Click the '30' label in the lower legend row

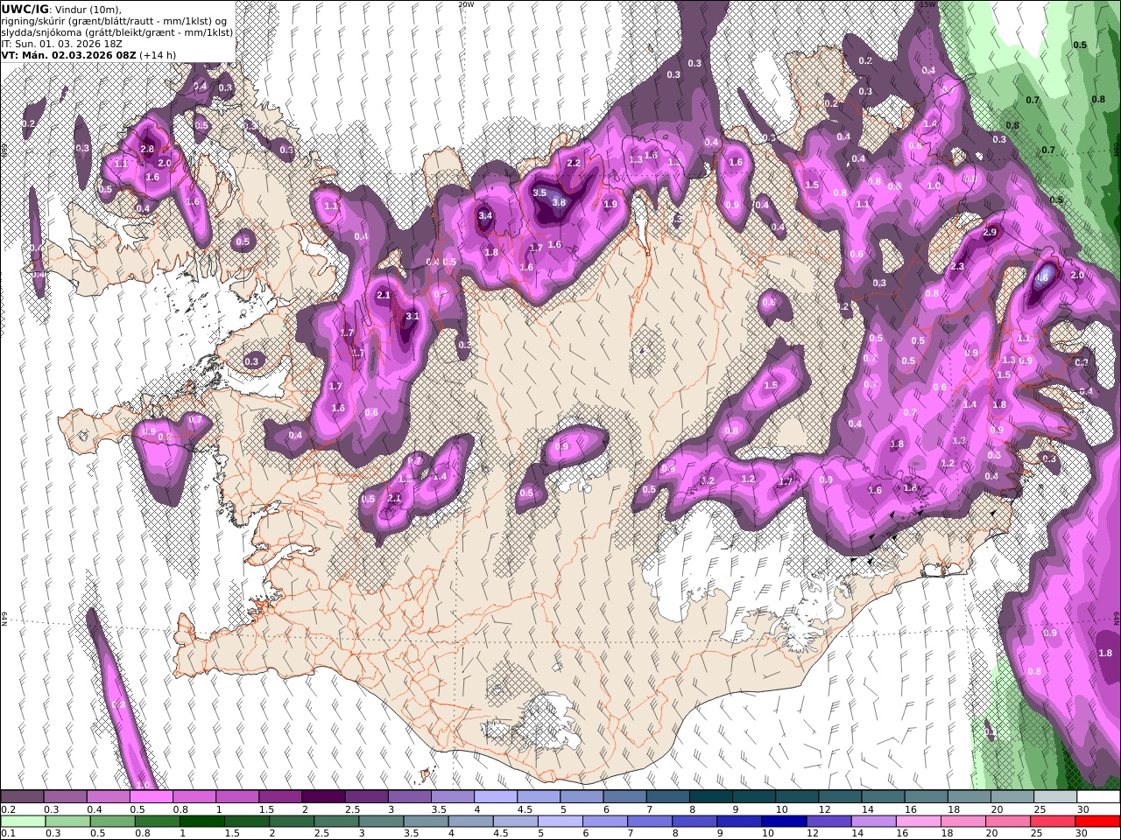[x=1082, y=834]
